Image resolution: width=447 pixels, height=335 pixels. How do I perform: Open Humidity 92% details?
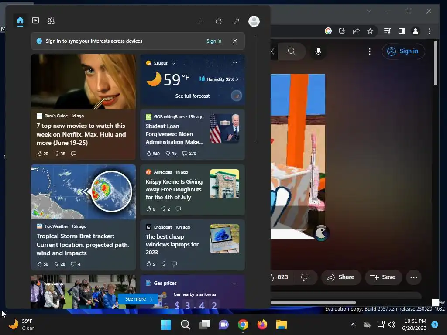[x=219, y=79]
